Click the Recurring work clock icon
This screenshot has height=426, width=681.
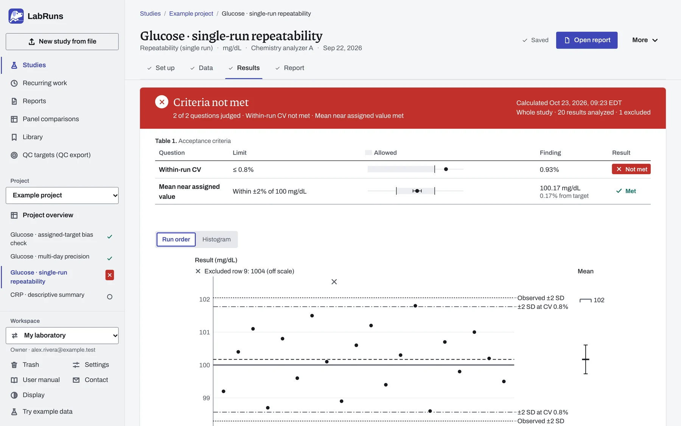(x=14, y=83)
